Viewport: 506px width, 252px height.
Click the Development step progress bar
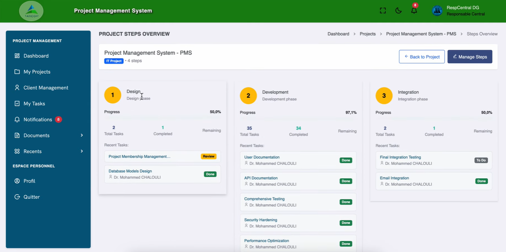(298, 118)
